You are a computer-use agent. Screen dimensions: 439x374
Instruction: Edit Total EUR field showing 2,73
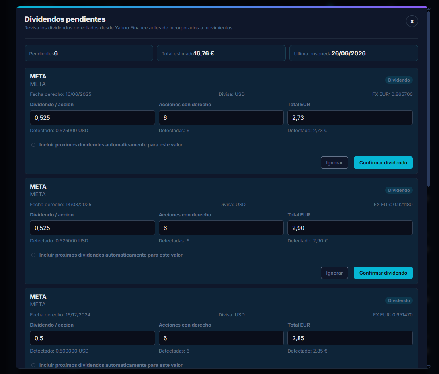pyautogui.click(x=350, y=118)
